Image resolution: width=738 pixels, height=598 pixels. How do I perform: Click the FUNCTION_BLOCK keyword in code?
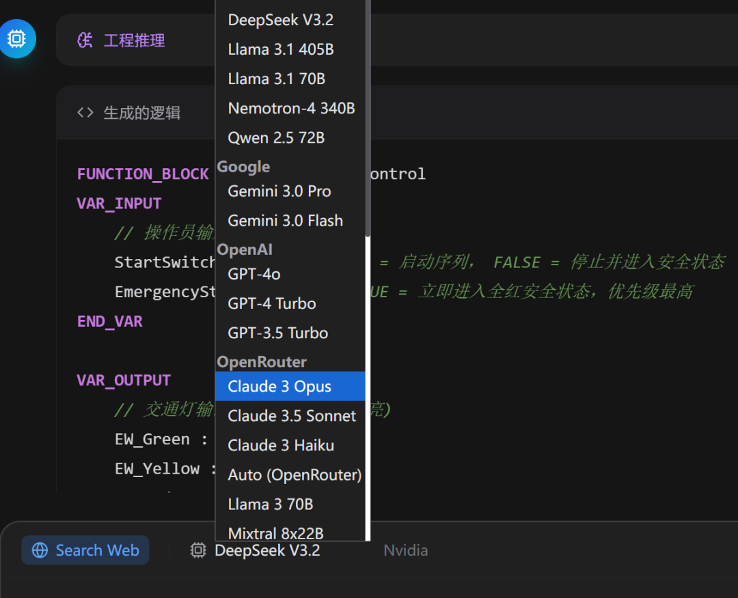pyautogui.click(x=143, y=174)
